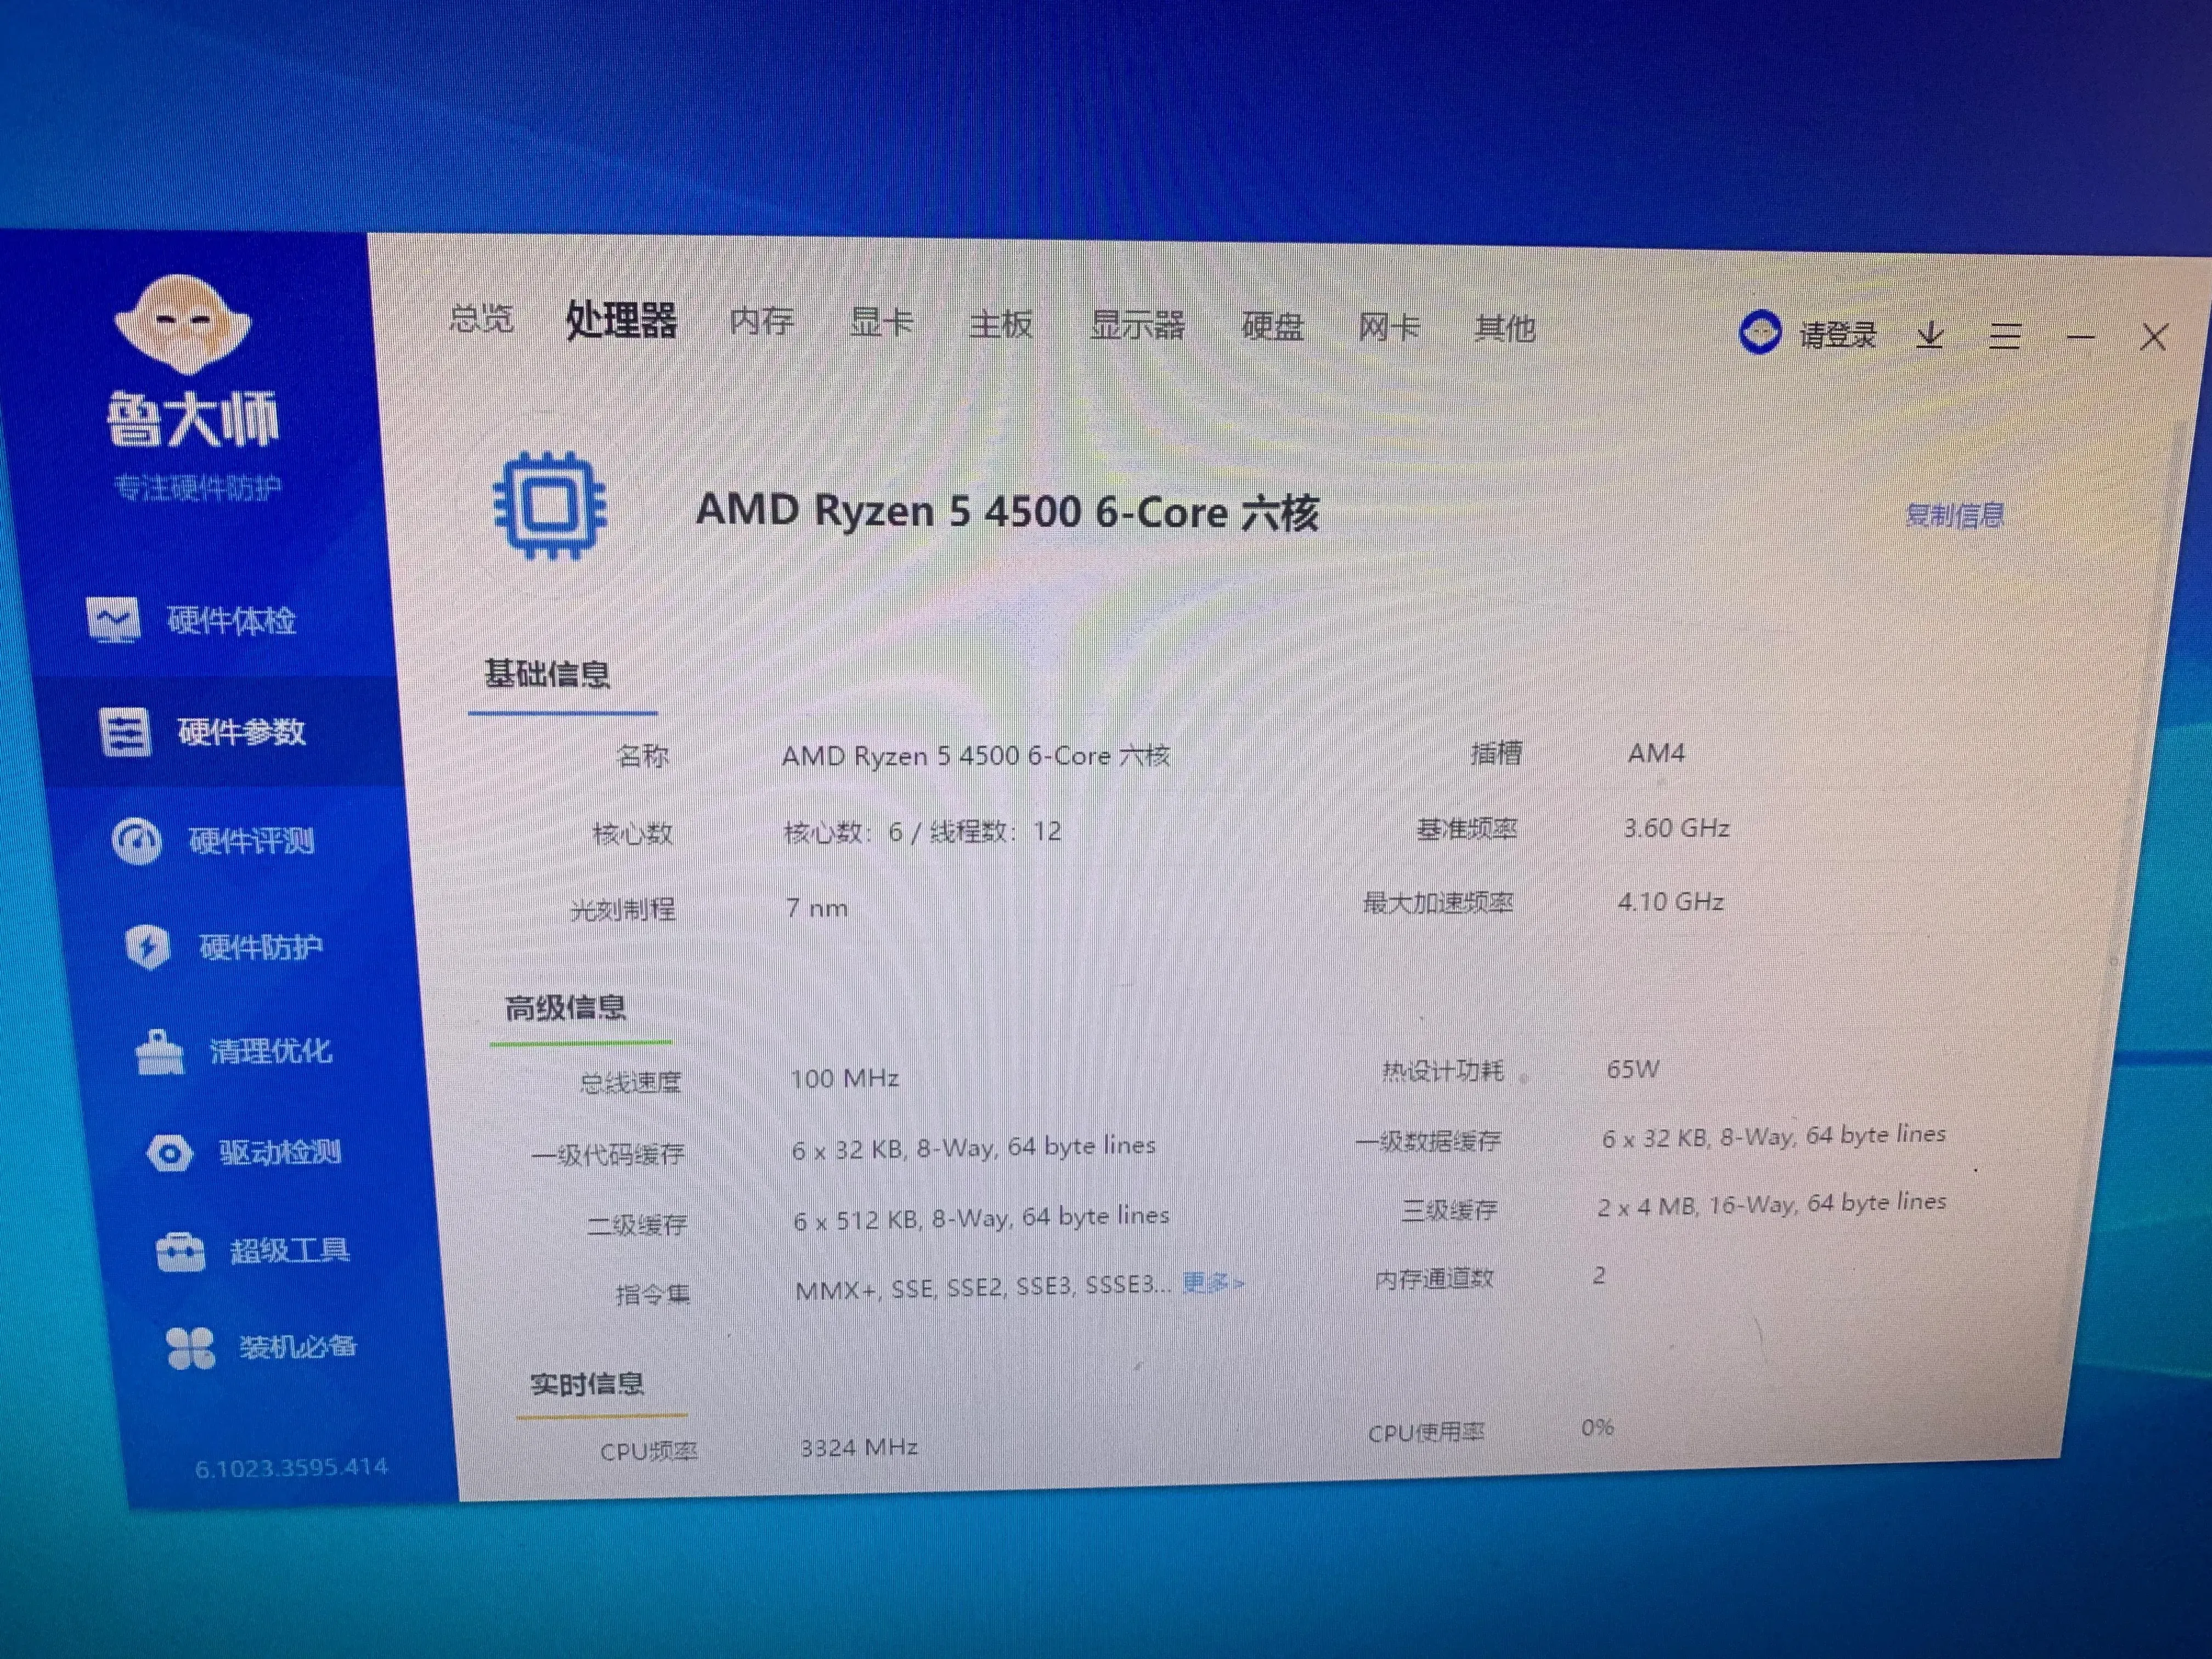Switch to the 显示器 tab
2212x1659 pixels.
point(1137,325)
